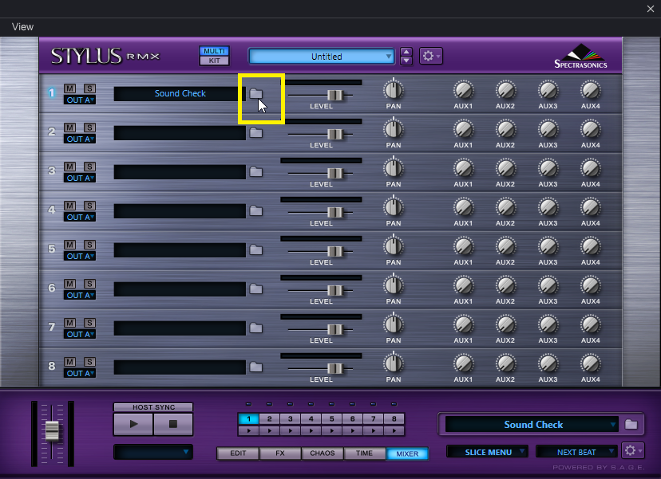This screenshot has height=479, width=661.
Task: Solo part 1 with S button
Action: (x=89, y=88)
